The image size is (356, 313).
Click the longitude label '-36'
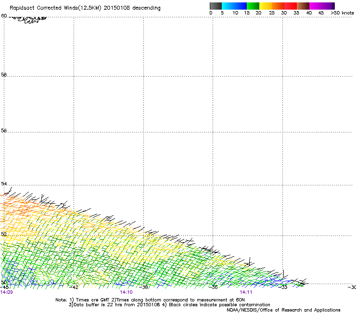click(213, 287)
